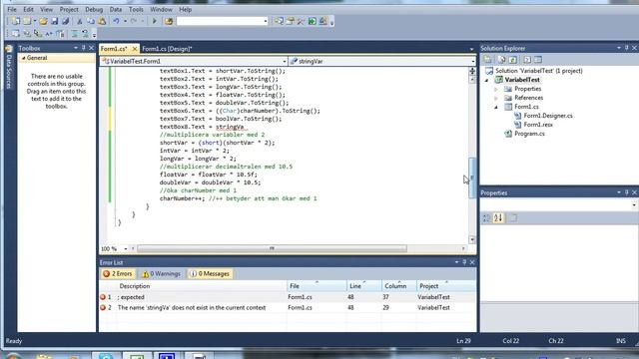Click Solution Explorer Refresh icon
The image size is (639, 359).
pyautogui.click(x=513, y=60)
